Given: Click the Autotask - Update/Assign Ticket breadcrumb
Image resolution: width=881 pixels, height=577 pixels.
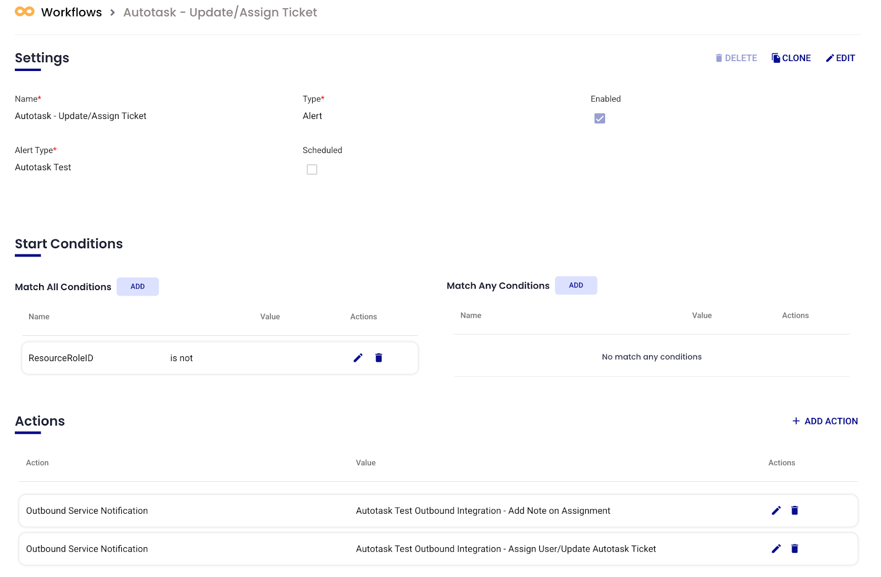Looking at the screenshot, I should click(220, 12).
